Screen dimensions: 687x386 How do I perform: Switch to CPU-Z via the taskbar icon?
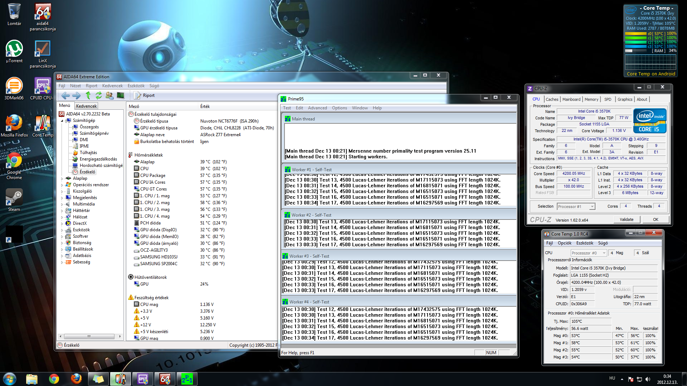[x=143, y=379]
